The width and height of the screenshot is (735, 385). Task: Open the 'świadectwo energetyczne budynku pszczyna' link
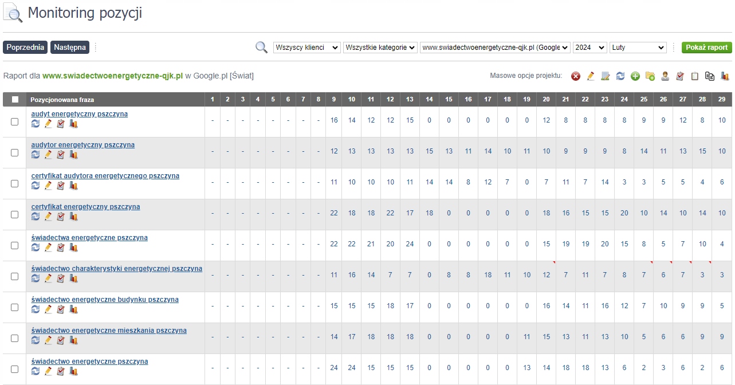[x=105, y=300]
